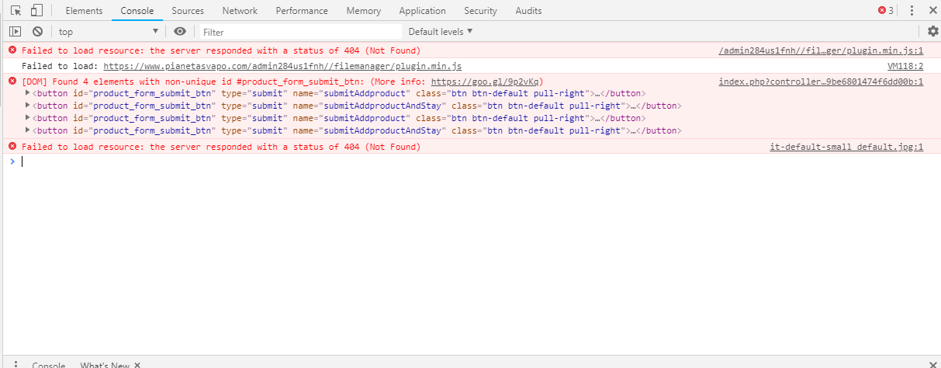Click the red error count indicator
Image resolution: width=941 pixels, height=368 pixels.
[885, 11]
